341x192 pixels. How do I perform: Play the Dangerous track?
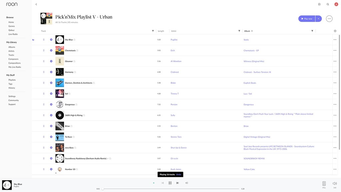(51, 104)
